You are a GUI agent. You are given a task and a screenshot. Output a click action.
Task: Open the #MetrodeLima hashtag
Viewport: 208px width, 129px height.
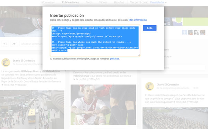[x=52, y=71]
